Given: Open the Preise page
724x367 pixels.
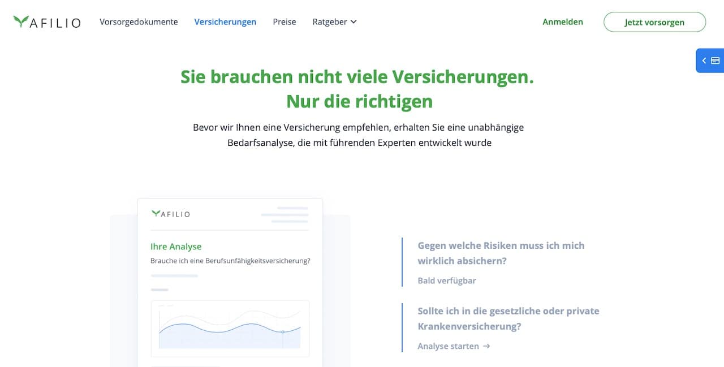Looking at the screenshot, I should (284, 21).
